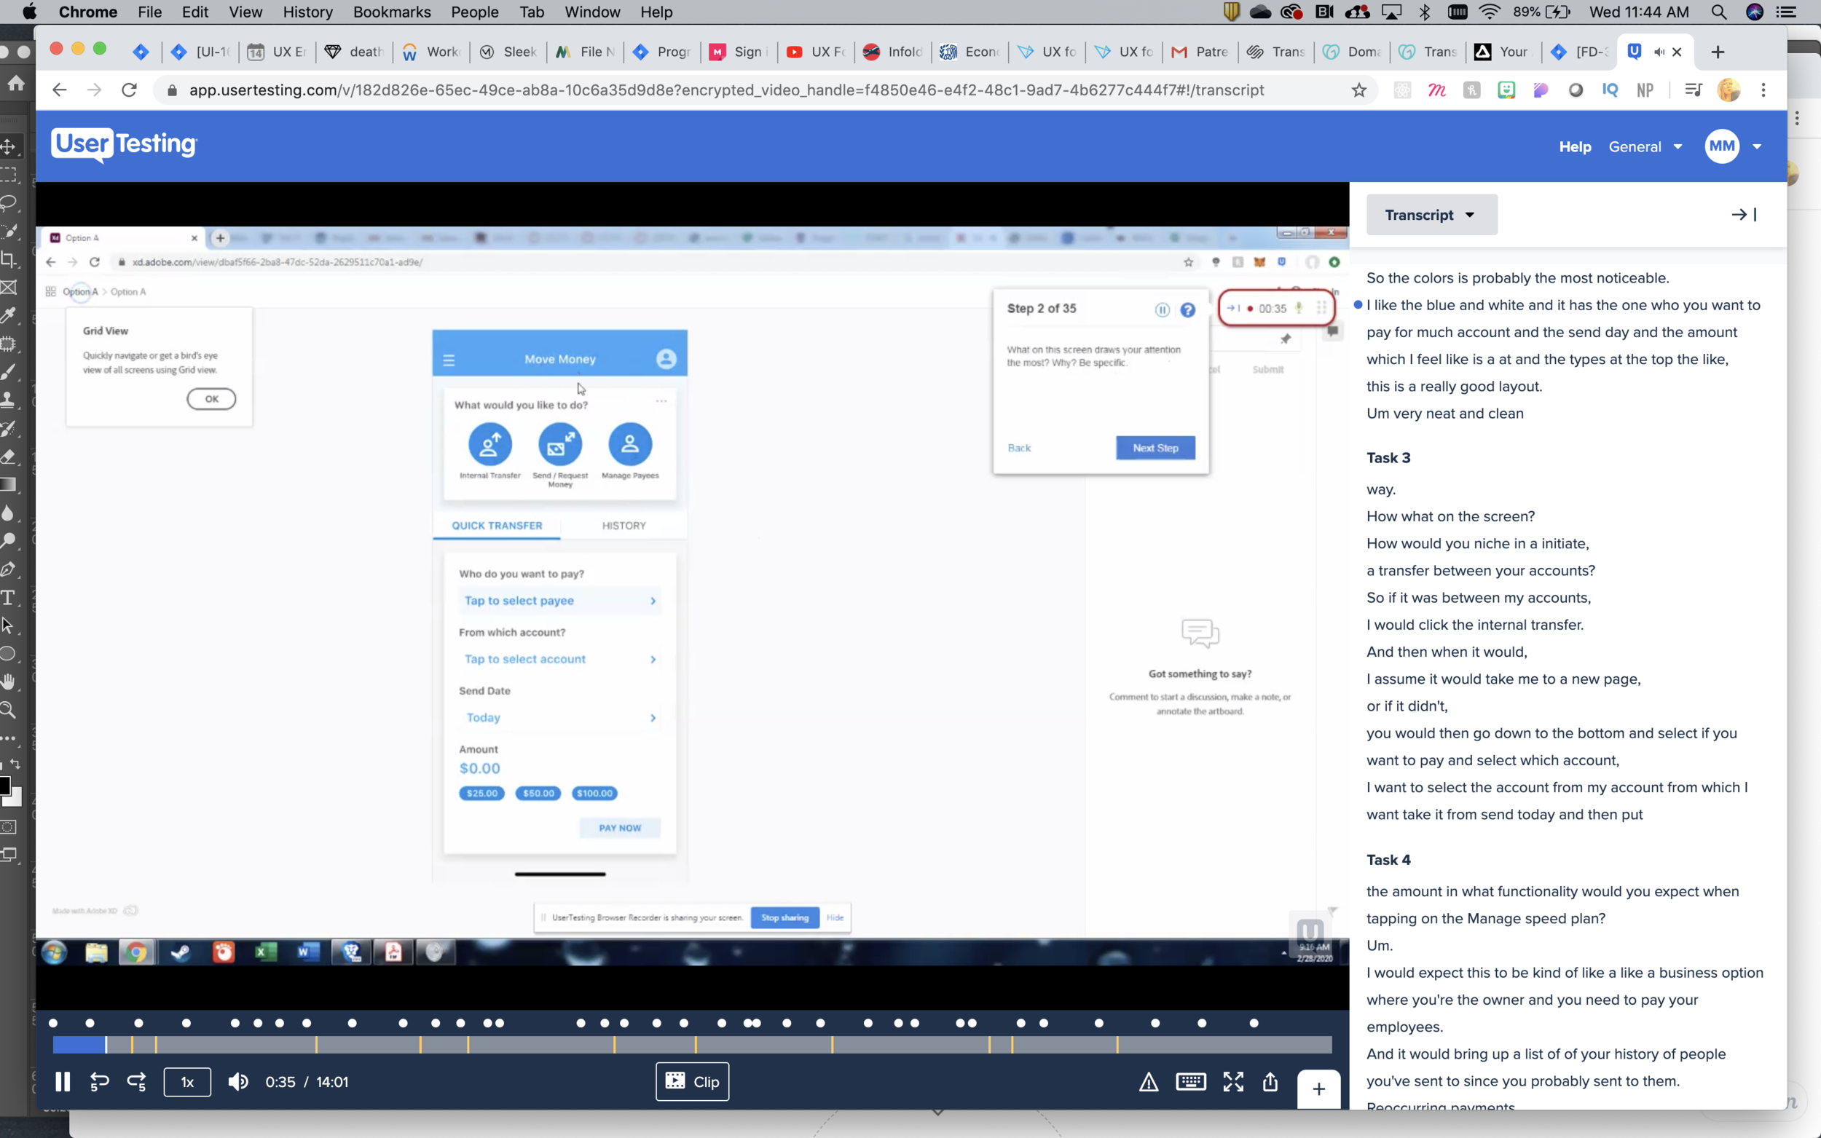Pause the video playback
This screenshot has width=1821, height=1138.
(63, 1081)
